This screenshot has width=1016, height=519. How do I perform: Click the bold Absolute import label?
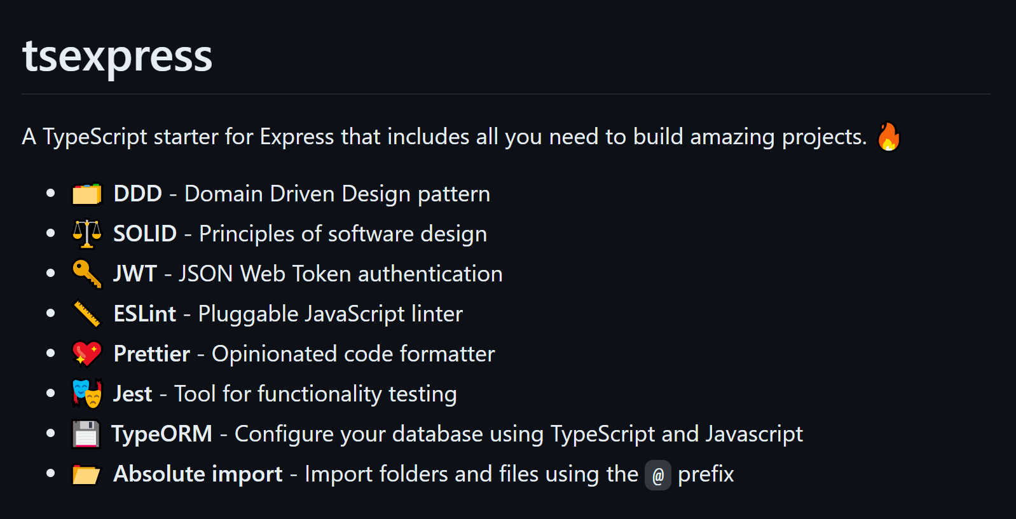coord(198,474)
